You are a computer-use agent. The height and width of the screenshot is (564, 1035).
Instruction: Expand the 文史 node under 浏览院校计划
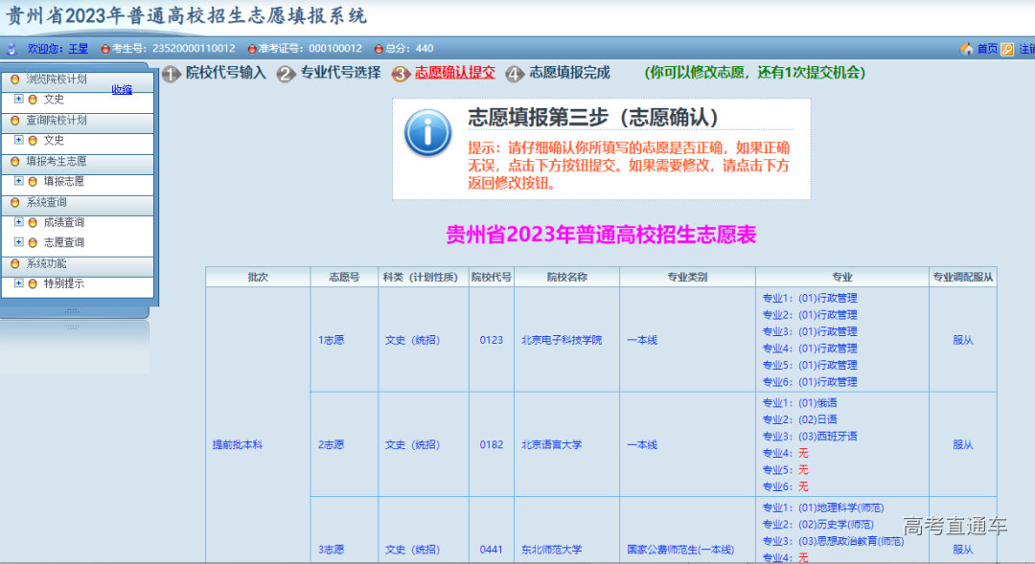pyautogui.click(x=19, y=99)
